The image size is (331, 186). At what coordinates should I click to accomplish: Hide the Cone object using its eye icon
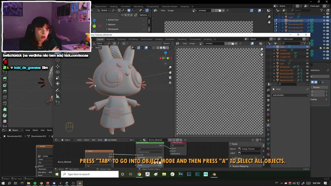click(307, 47)
